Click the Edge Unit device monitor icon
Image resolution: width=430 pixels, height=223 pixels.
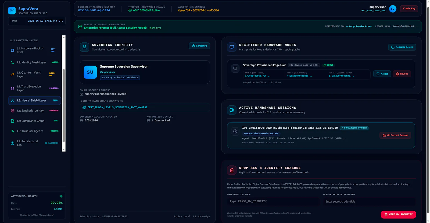[x=235, y=68]
